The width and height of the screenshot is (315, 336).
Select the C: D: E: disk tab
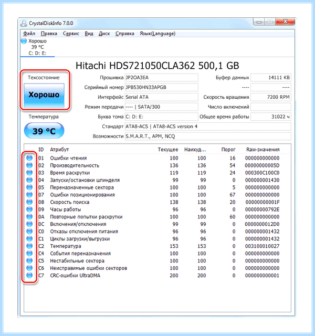point(37,47)
